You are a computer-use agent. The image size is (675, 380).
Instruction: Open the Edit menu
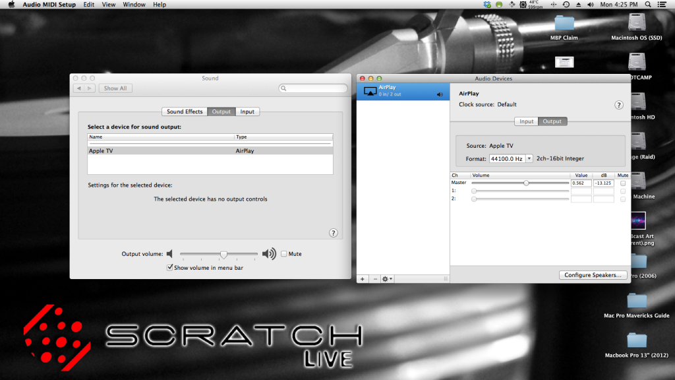89,5
